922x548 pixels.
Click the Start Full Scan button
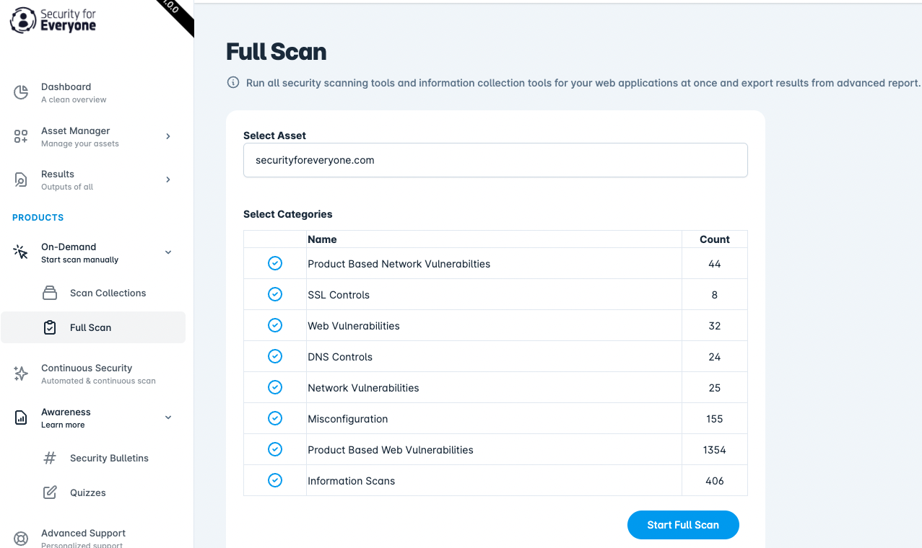pyautogui.click(x=683, y=525)
